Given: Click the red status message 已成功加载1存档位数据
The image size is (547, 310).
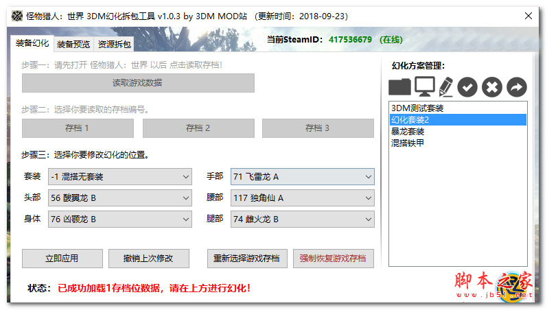Looking at the screenshot, I should pyautogui.click(x=154, y=288).
